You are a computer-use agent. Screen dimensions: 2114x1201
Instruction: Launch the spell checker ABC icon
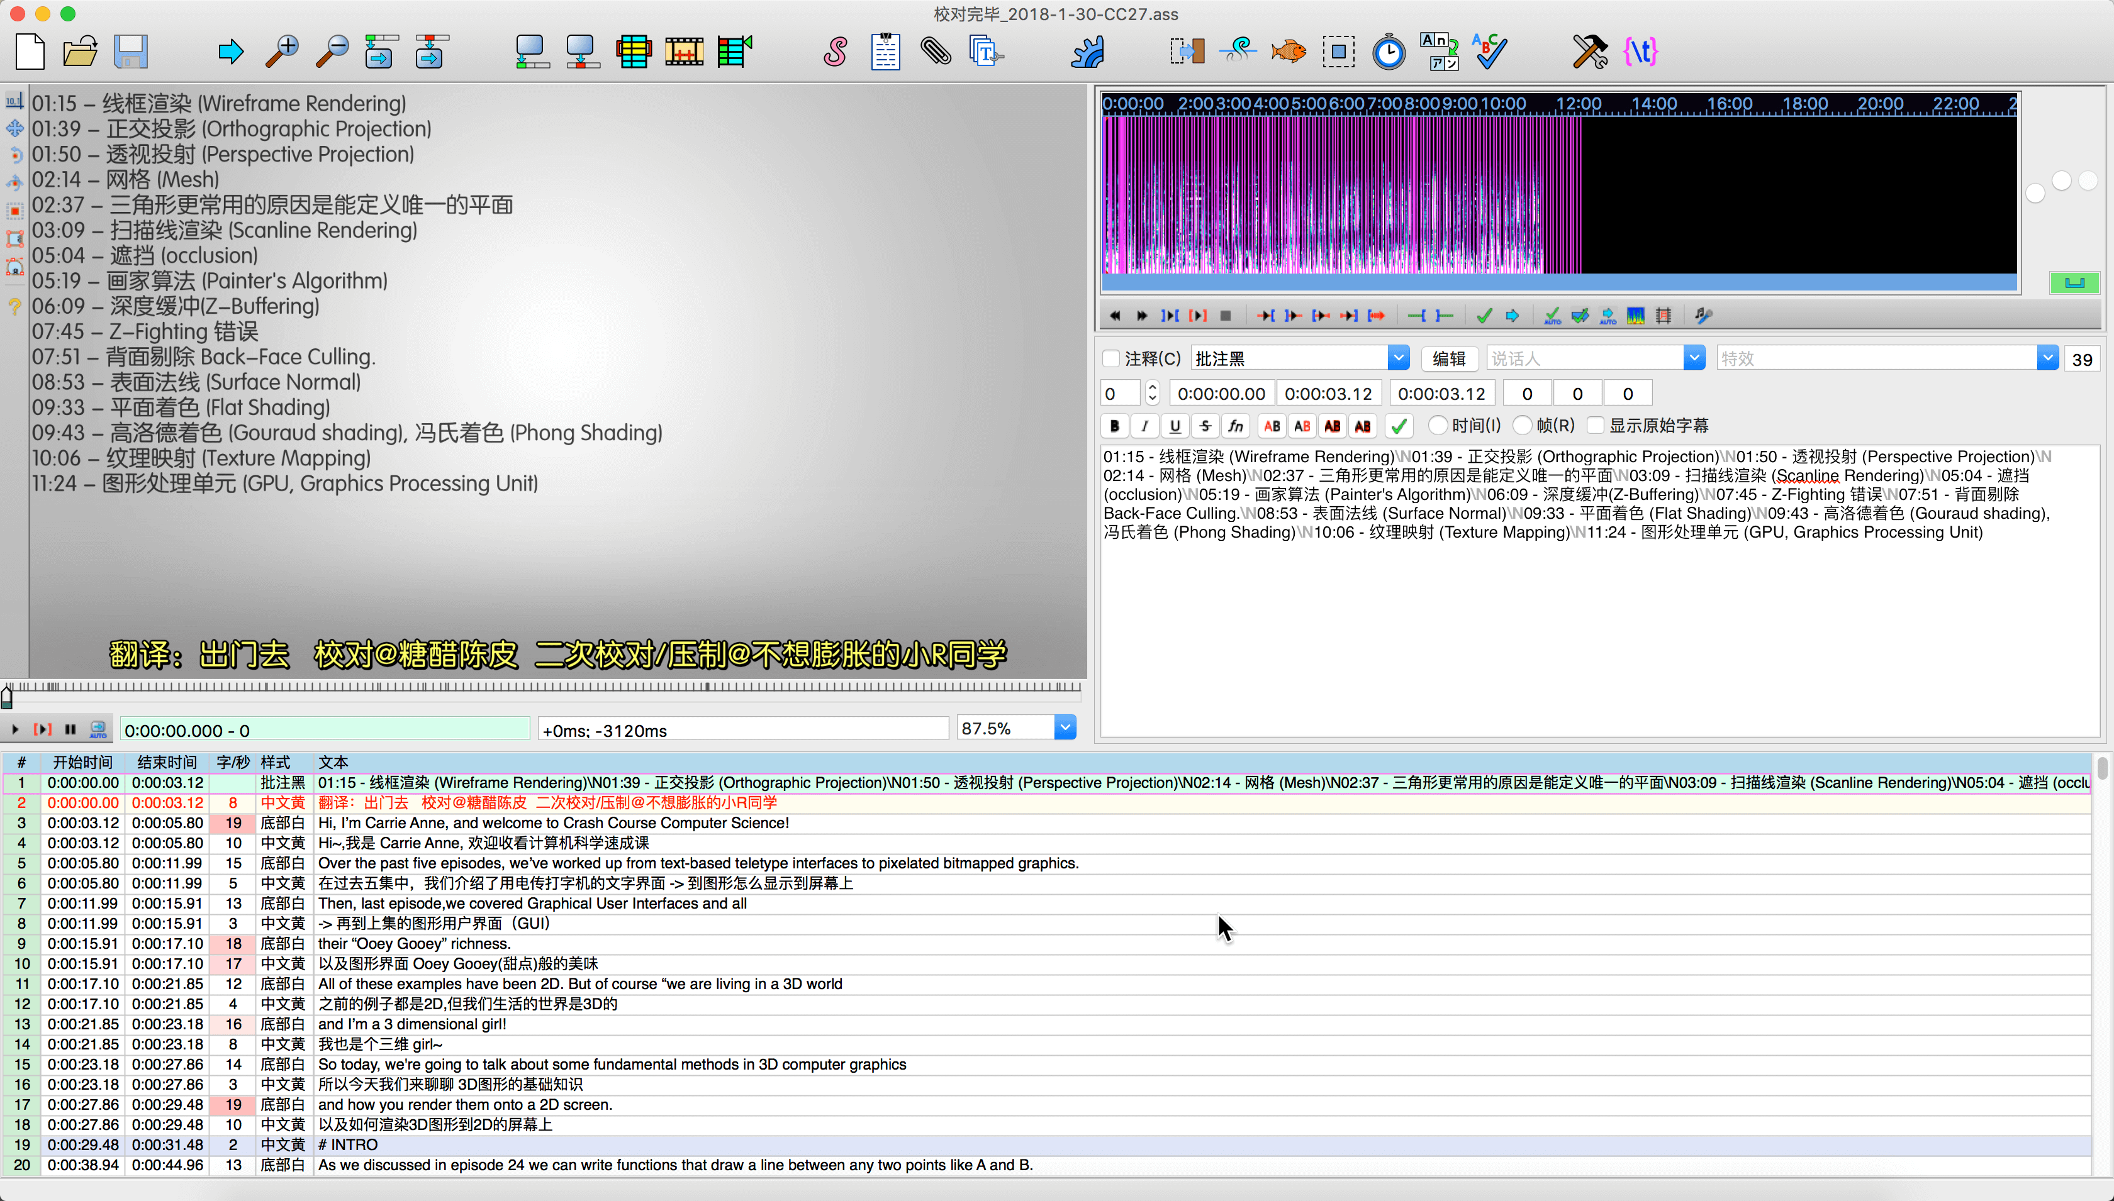point(1490,52)
